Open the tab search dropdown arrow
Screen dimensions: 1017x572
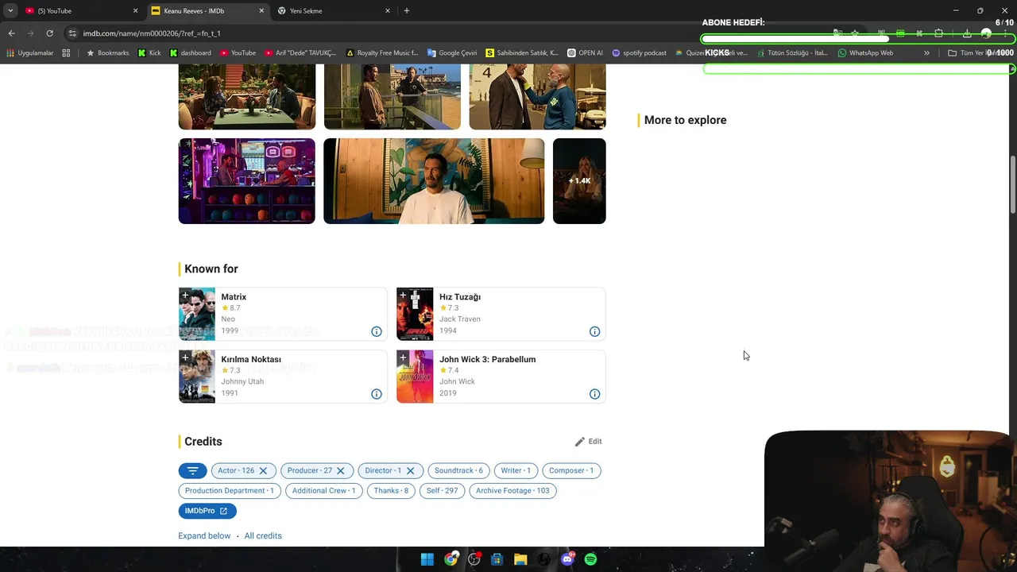point(10,10)
